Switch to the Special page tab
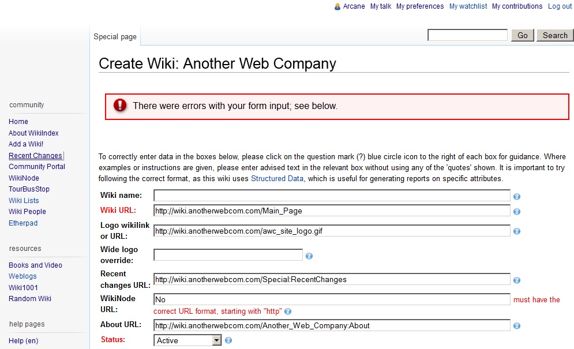 tap(115, 36)
